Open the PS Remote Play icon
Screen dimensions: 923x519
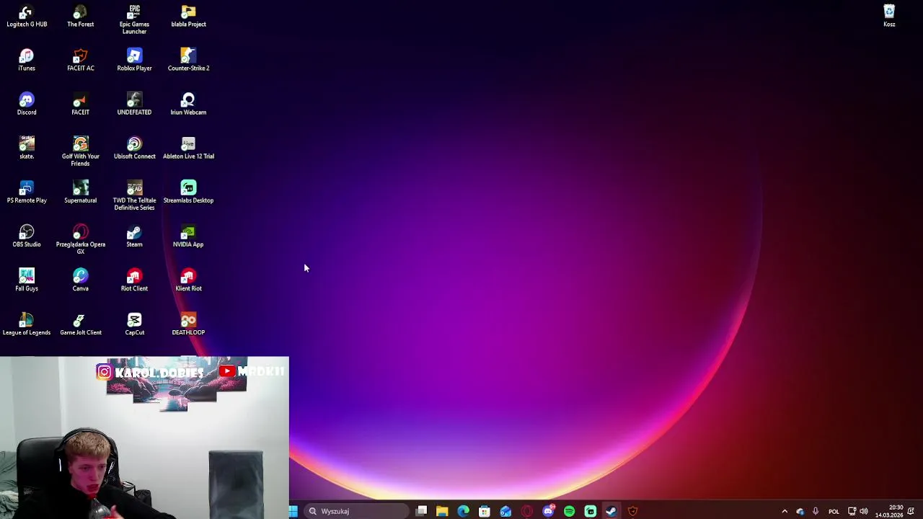click(x=27, y=192)
